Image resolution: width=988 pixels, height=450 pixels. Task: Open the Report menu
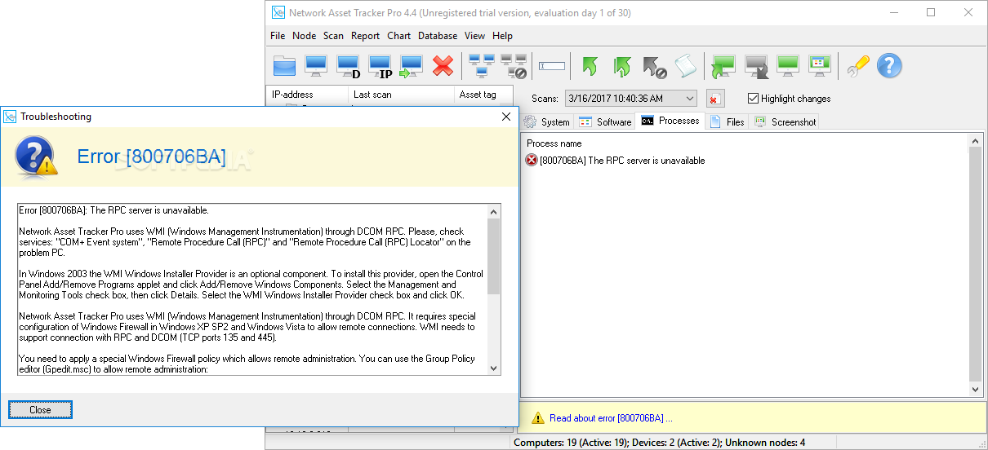pyautogui.click(x=365, y=36)
